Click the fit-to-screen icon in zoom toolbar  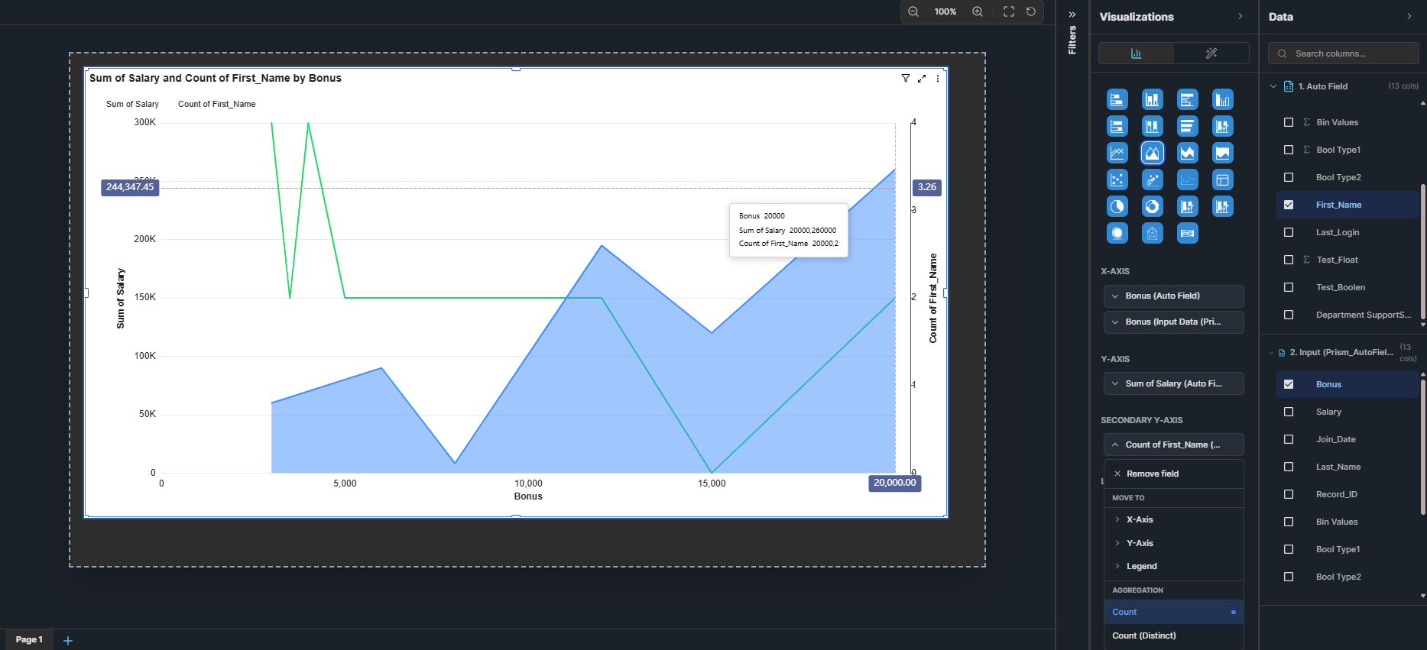tap(1009, 11)
